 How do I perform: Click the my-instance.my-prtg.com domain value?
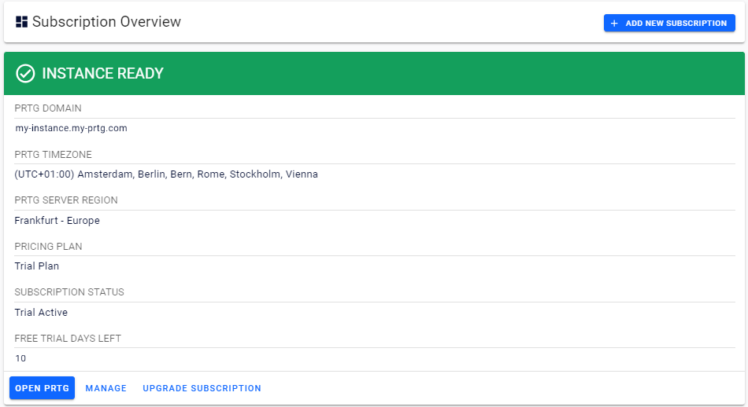tap(71, 128)
